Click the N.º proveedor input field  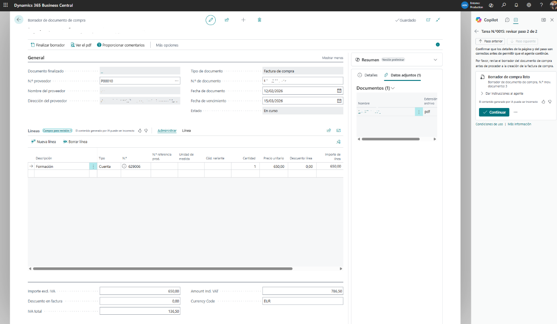[x=136, y=81]
